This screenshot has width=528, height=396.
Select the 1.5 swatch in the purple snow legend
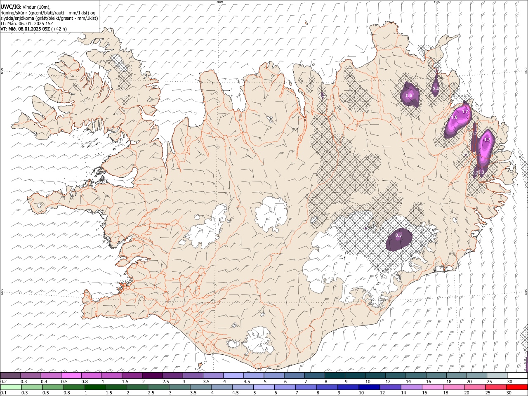[132, 375]
